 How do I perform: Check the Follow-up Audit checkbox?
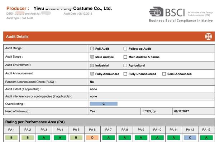(125, 49)
